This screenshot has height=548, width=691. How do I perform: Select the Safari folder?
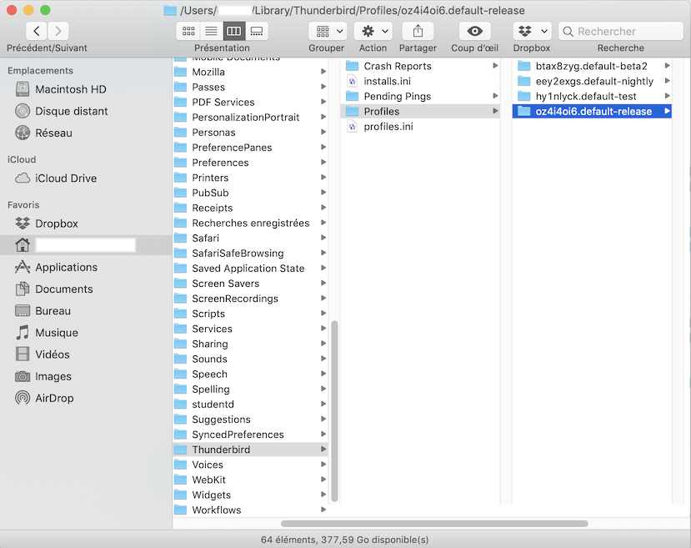click(x=250, y=238)
